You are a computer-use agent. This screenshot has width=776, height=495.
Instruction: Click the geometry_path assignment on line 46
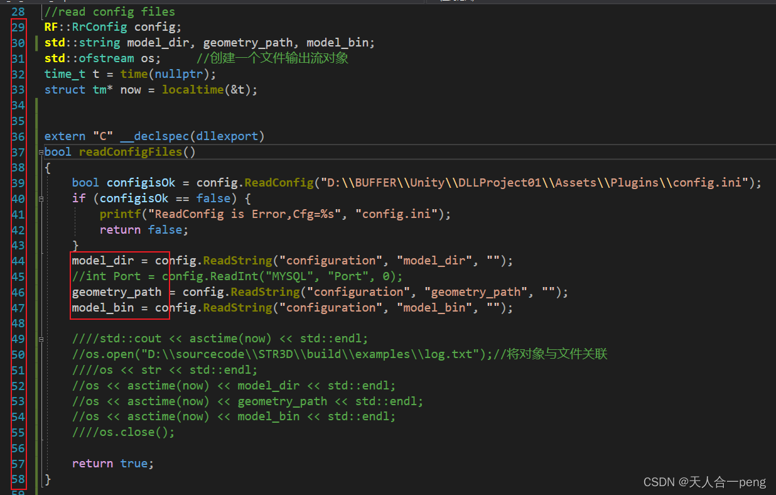click(117, 291)
